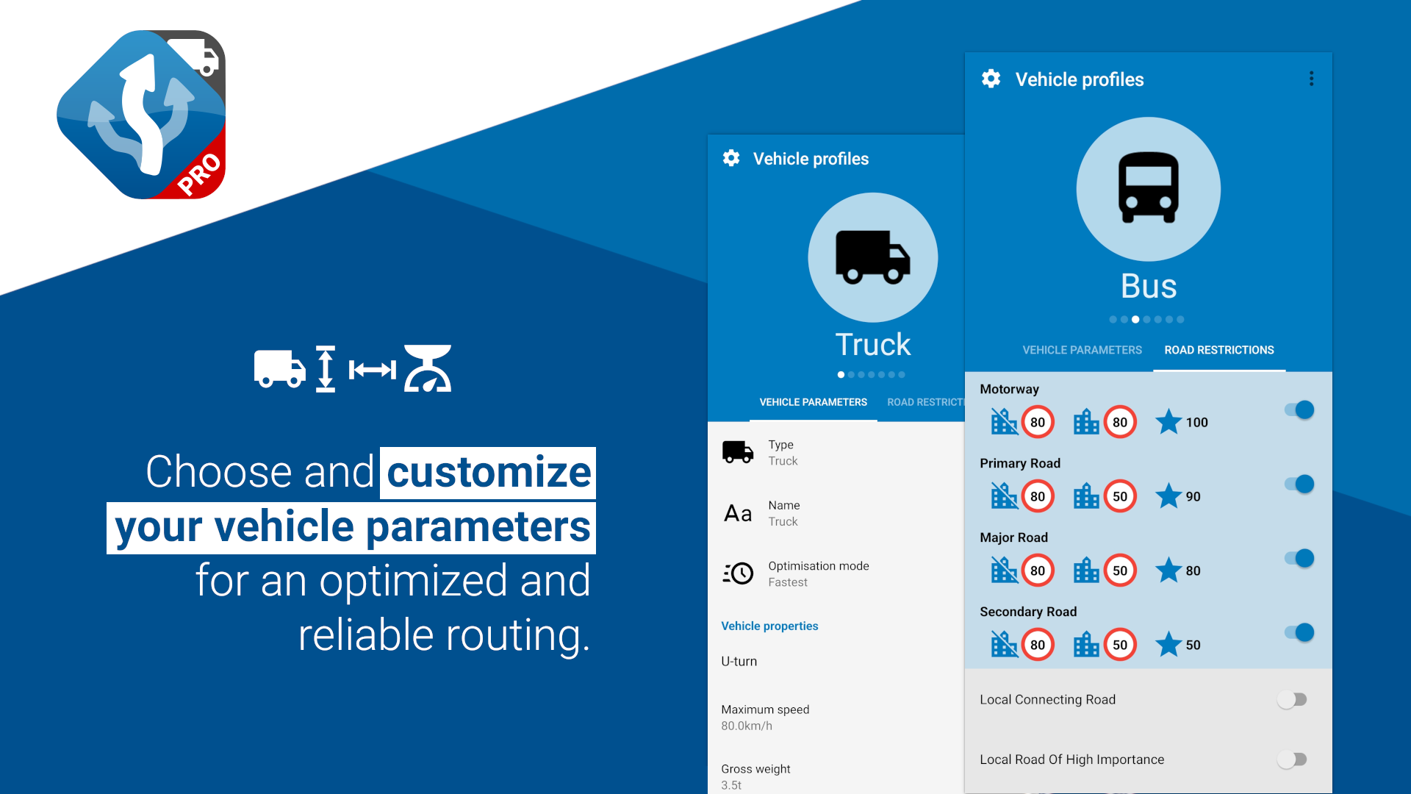Image resolution: width=1411 pixels, height=794 pixels.
Task: Enable Local Road Of High Importance toggle
Action: click(x=1292, y=759)
